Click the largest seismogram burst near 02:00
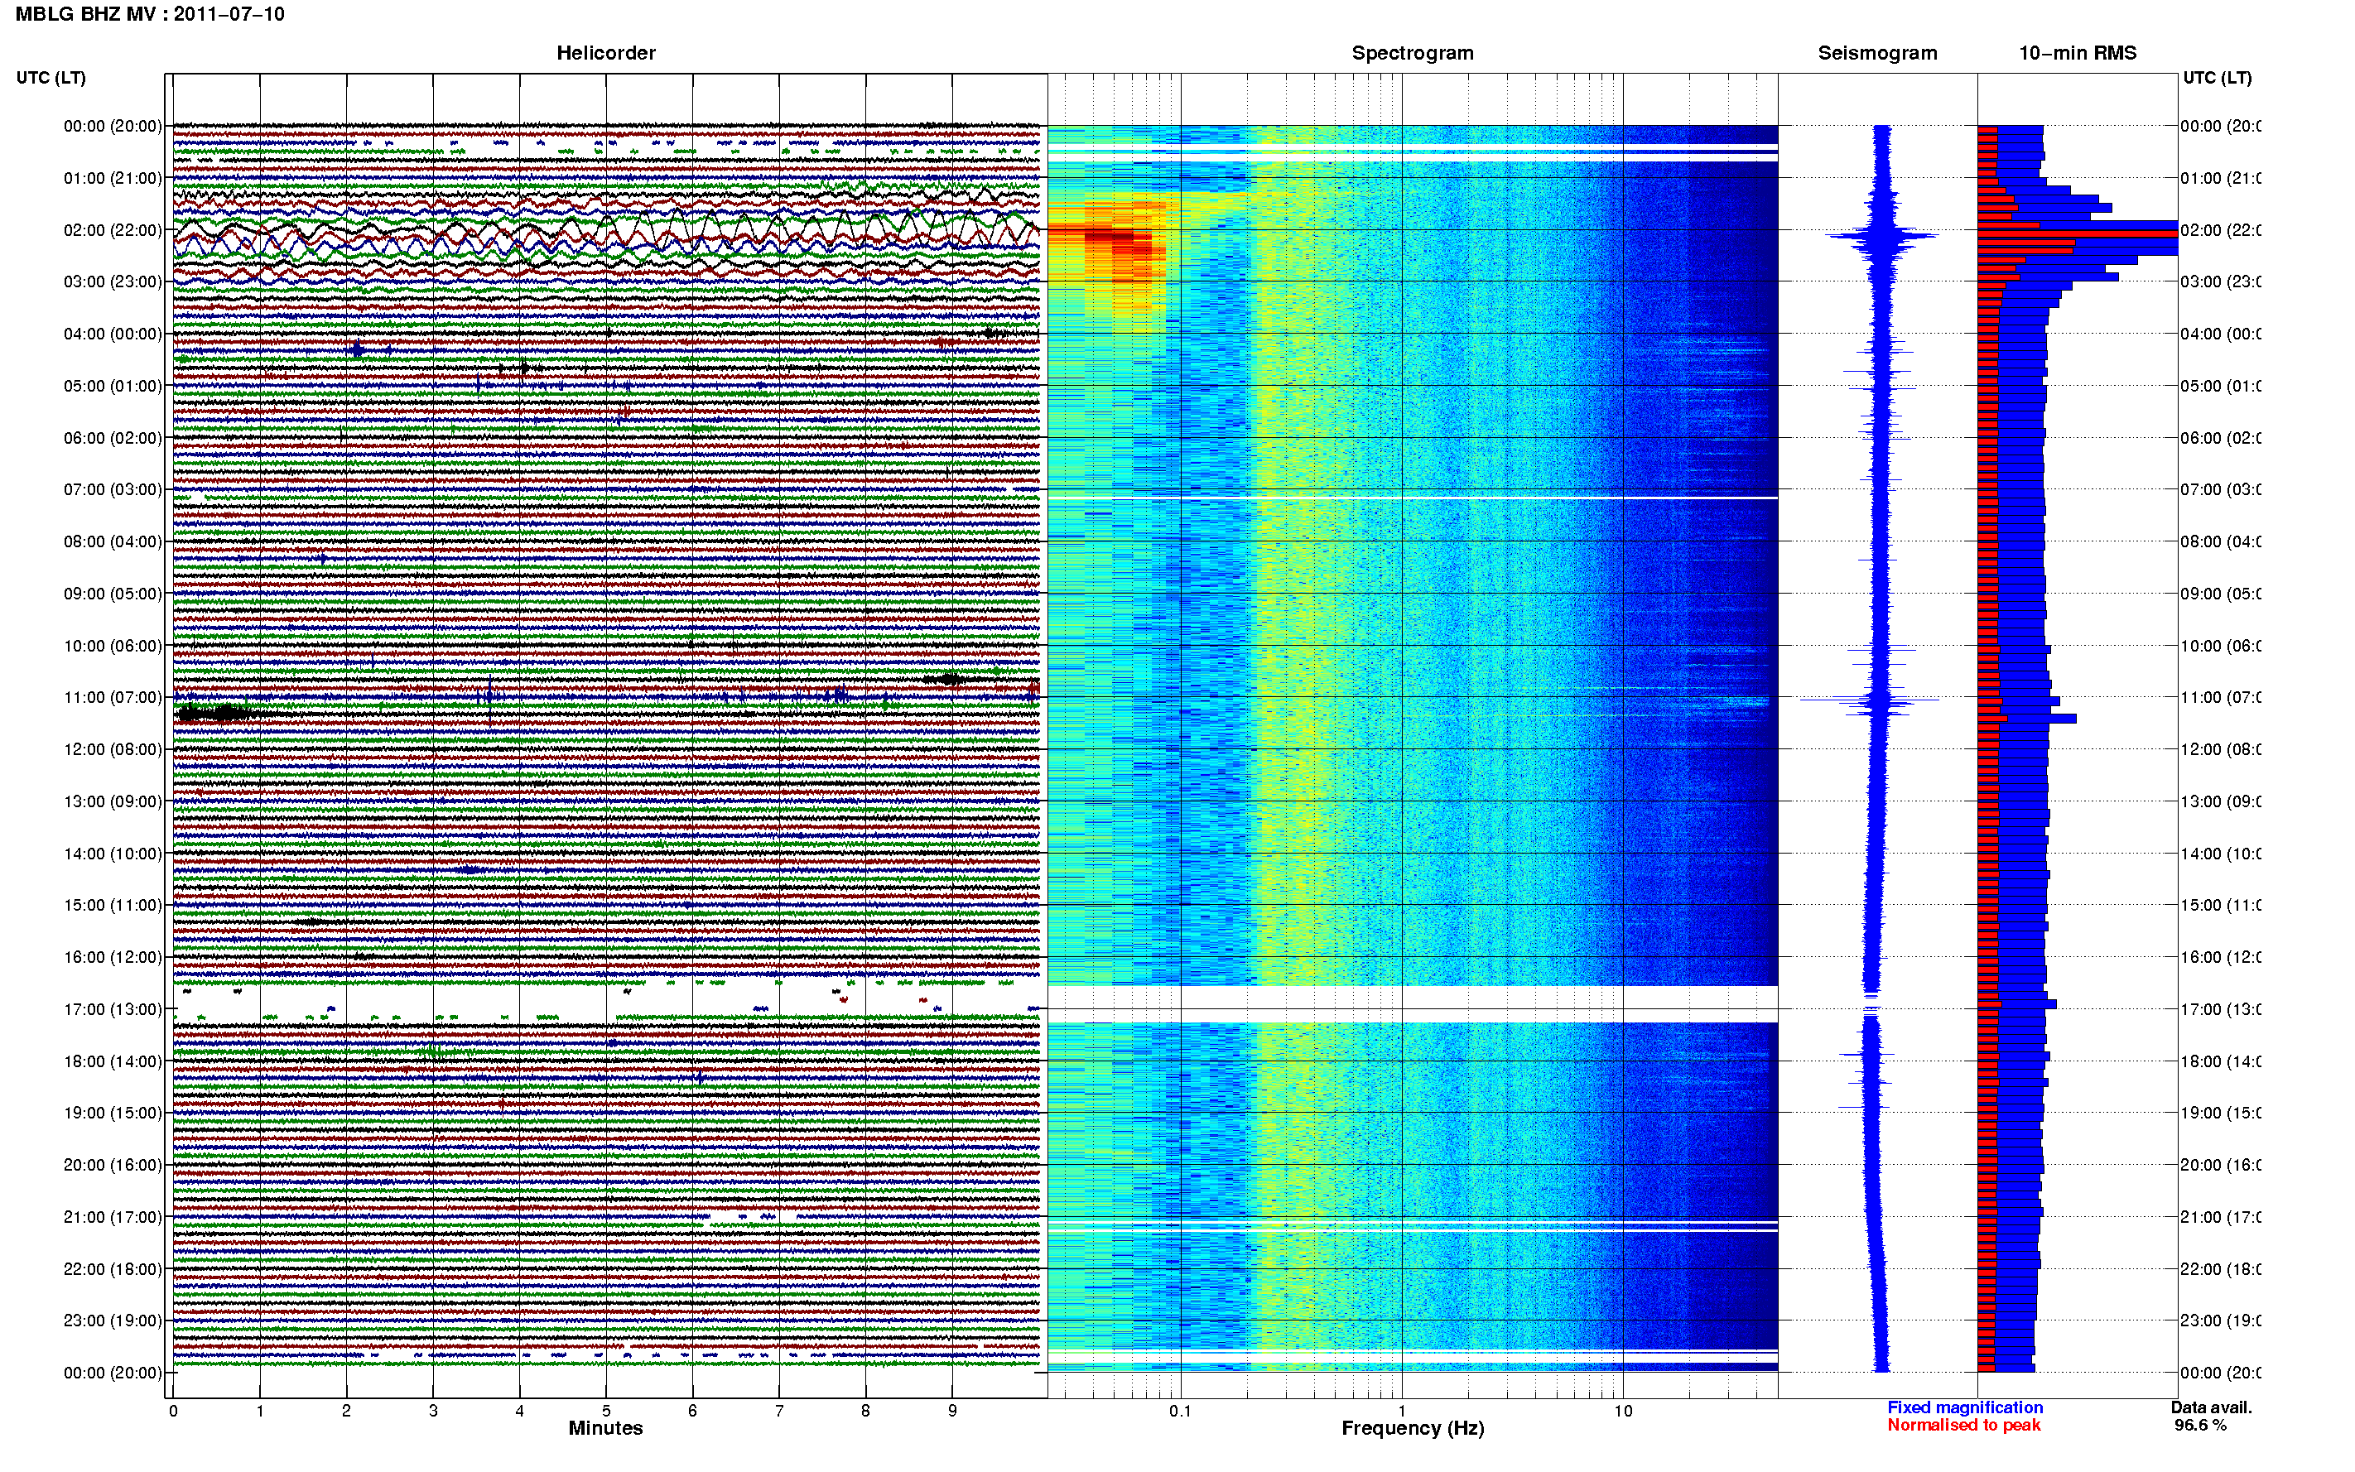The height and width of the screenshot is (1472, 2355). point(1881,236)
